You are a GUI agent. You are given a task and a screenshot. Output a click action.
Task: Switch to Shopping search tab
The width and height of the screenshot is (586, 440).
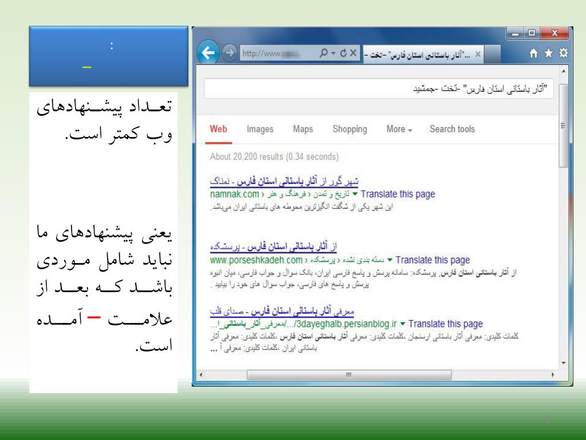350,129
